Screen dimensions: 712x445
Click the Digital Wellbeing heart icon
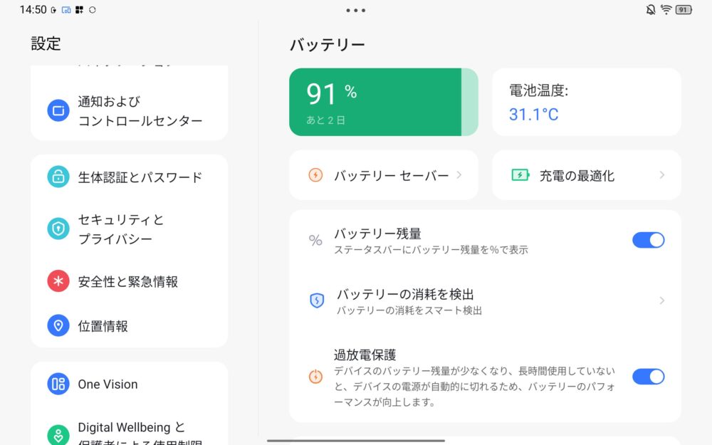click(x=58, y=435)
